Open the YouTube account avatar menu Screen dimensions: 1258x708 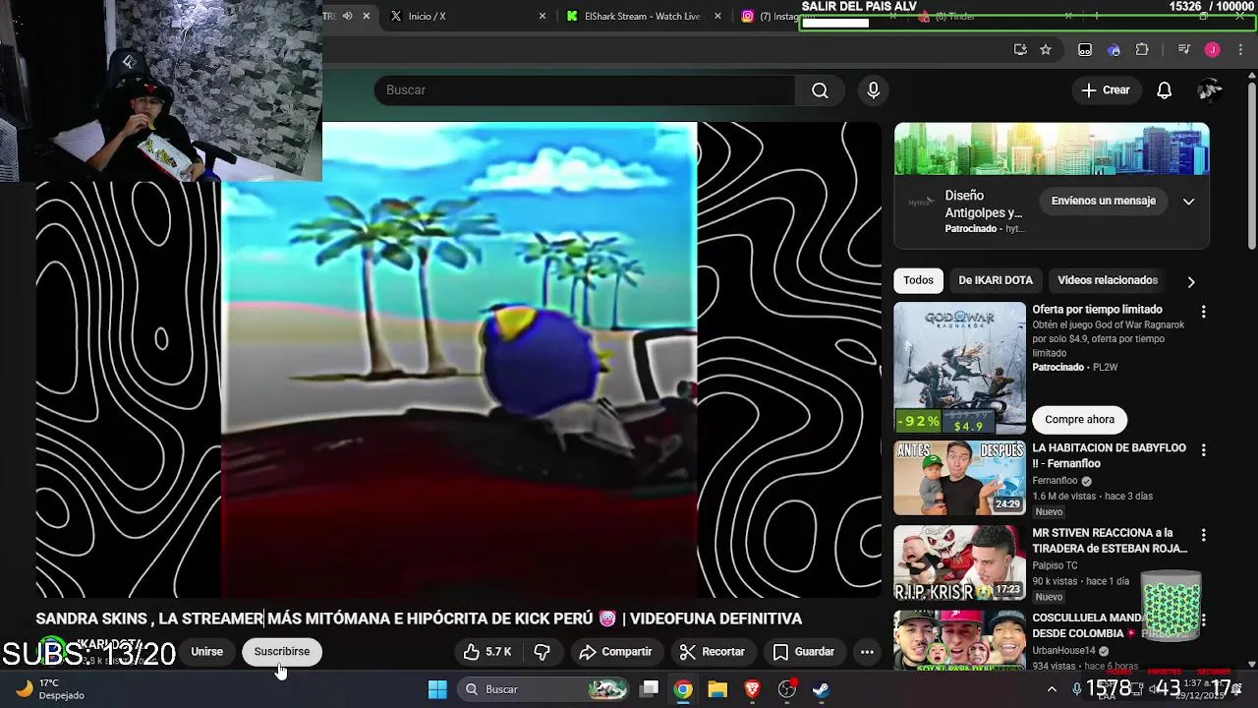[1209, 90]
